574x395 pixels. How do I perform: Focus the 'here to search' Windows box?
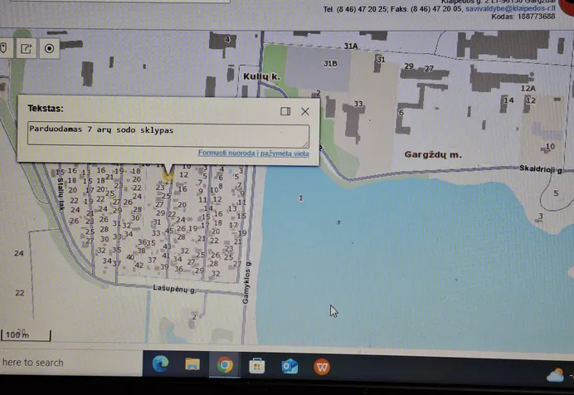71,363
